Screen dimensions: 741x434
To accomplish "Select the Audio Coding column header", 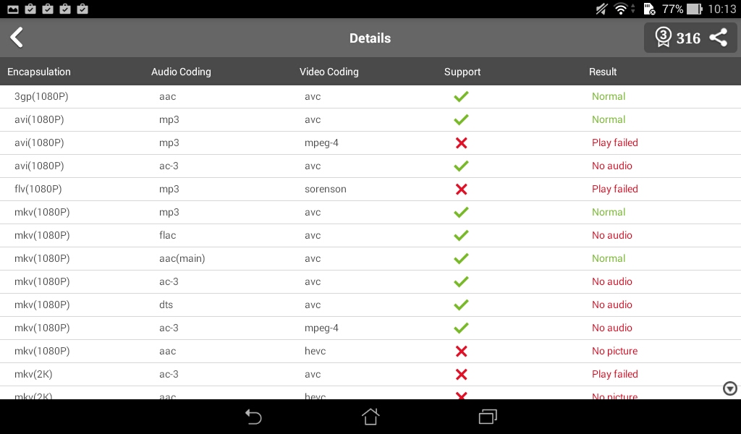I will tap(181, 72).
